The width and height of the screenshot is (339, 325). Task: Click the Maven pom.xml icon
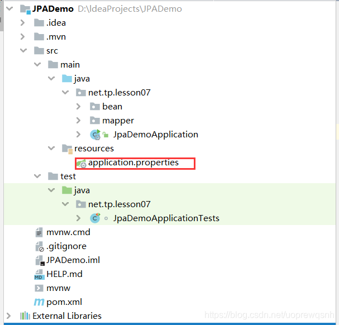tap(39, 302)
